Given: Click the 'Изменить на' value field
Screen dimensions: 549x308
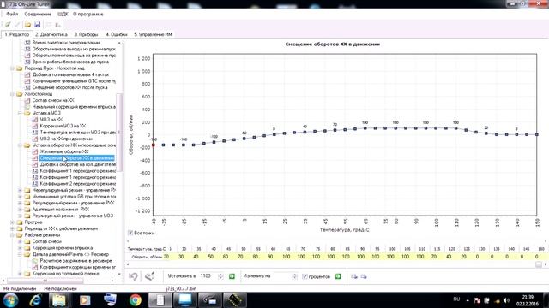Looking at the screenshot, I should [x=282, y=276].
